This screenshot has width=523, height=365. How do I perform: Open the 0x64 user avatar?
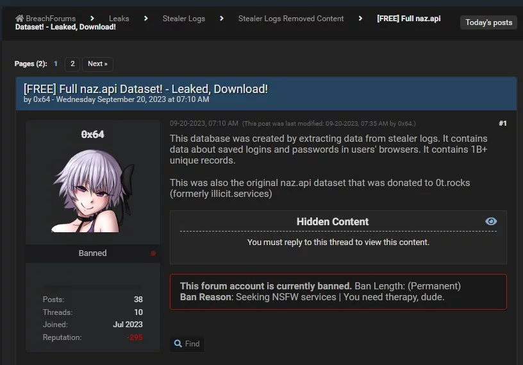[x=94, y=191]
